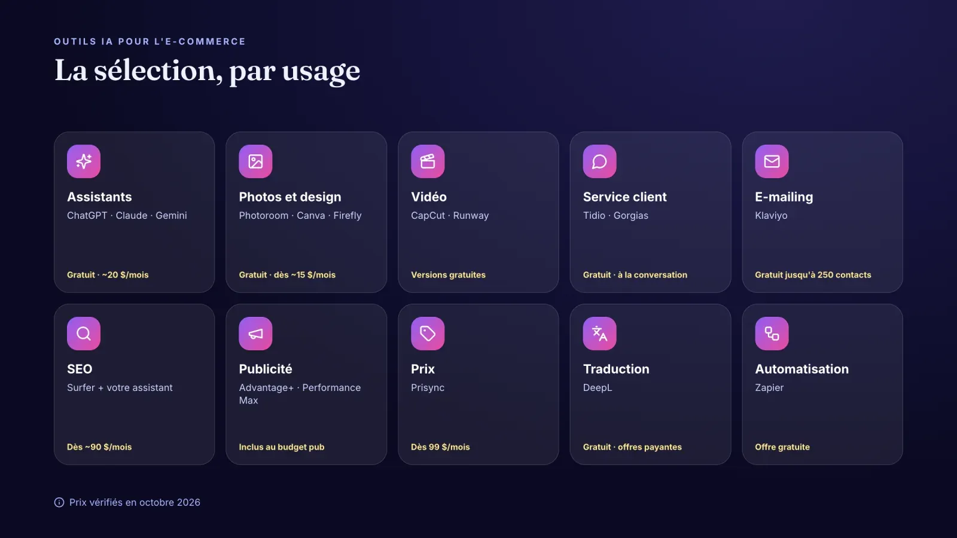Click the sparkles icon on Assistants card
The image size is (957, 538).
click(84, 161)
